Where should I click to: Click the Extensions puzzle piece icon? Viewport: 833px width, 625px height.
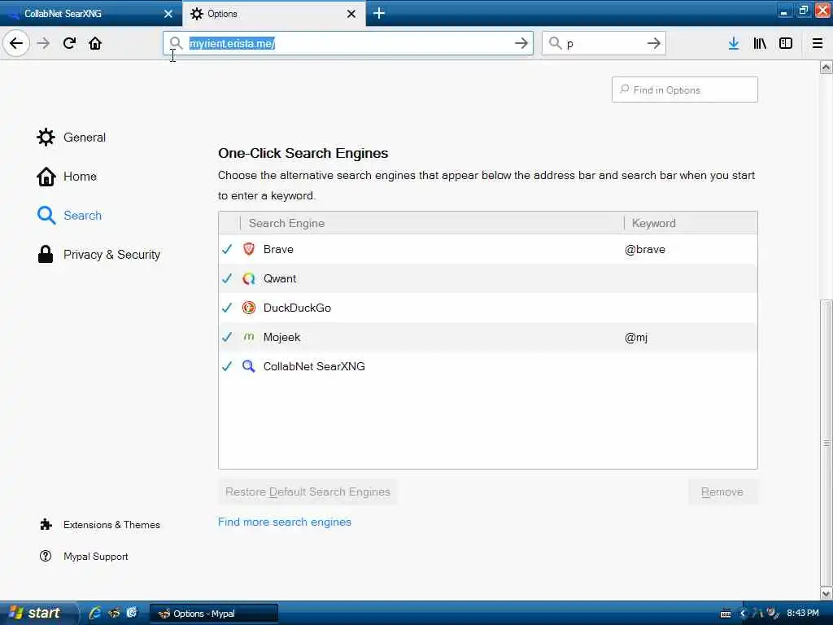pos(46,525)
